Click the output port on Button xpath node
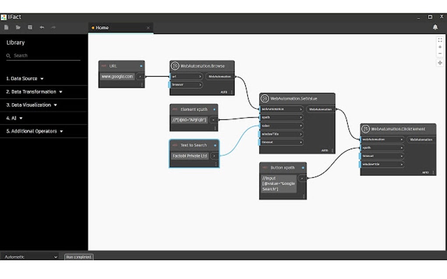 point(302,178)
